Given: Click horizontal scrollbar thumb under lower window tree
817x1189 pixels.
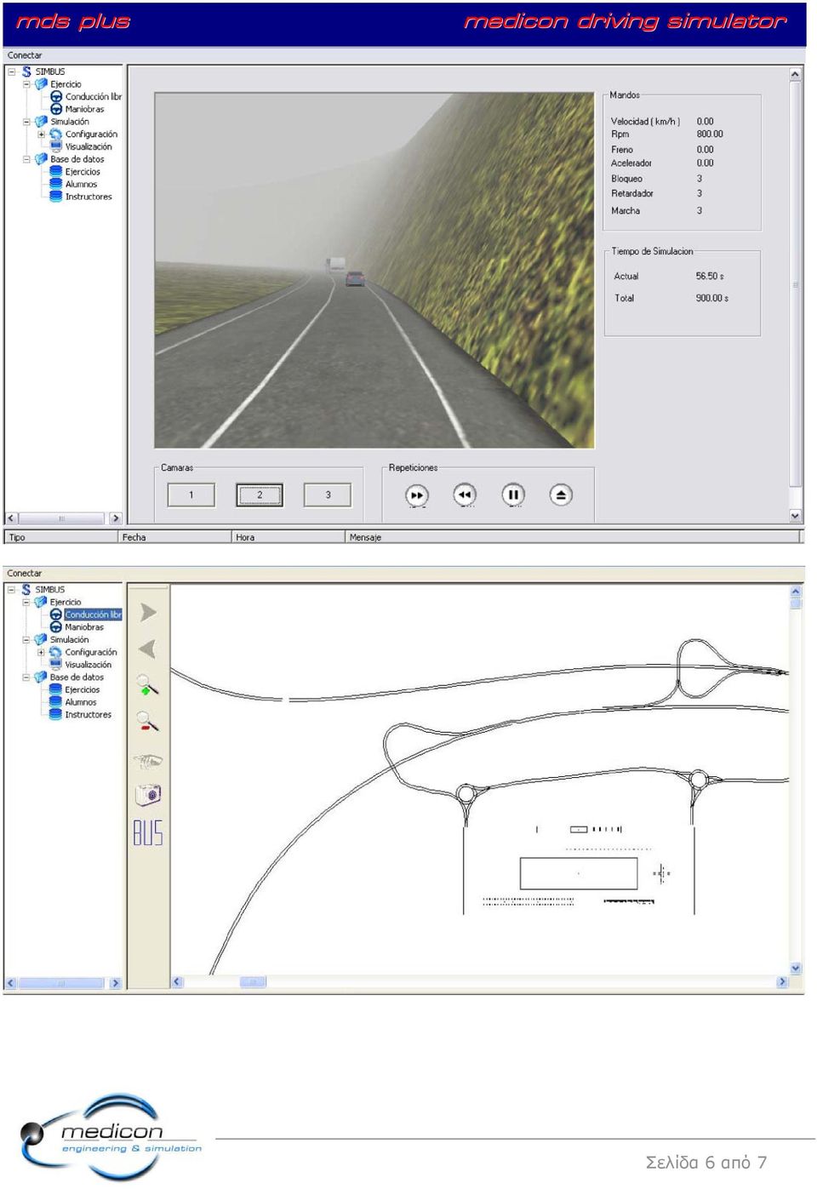Looking at the screenshot, I should click(x=61, y=983).
